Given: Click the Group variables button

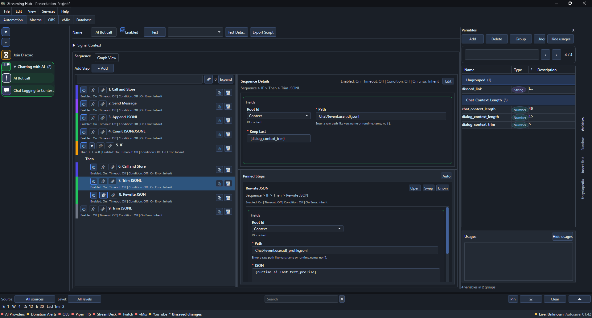Looking at the screenshot, I should point(521,39).
